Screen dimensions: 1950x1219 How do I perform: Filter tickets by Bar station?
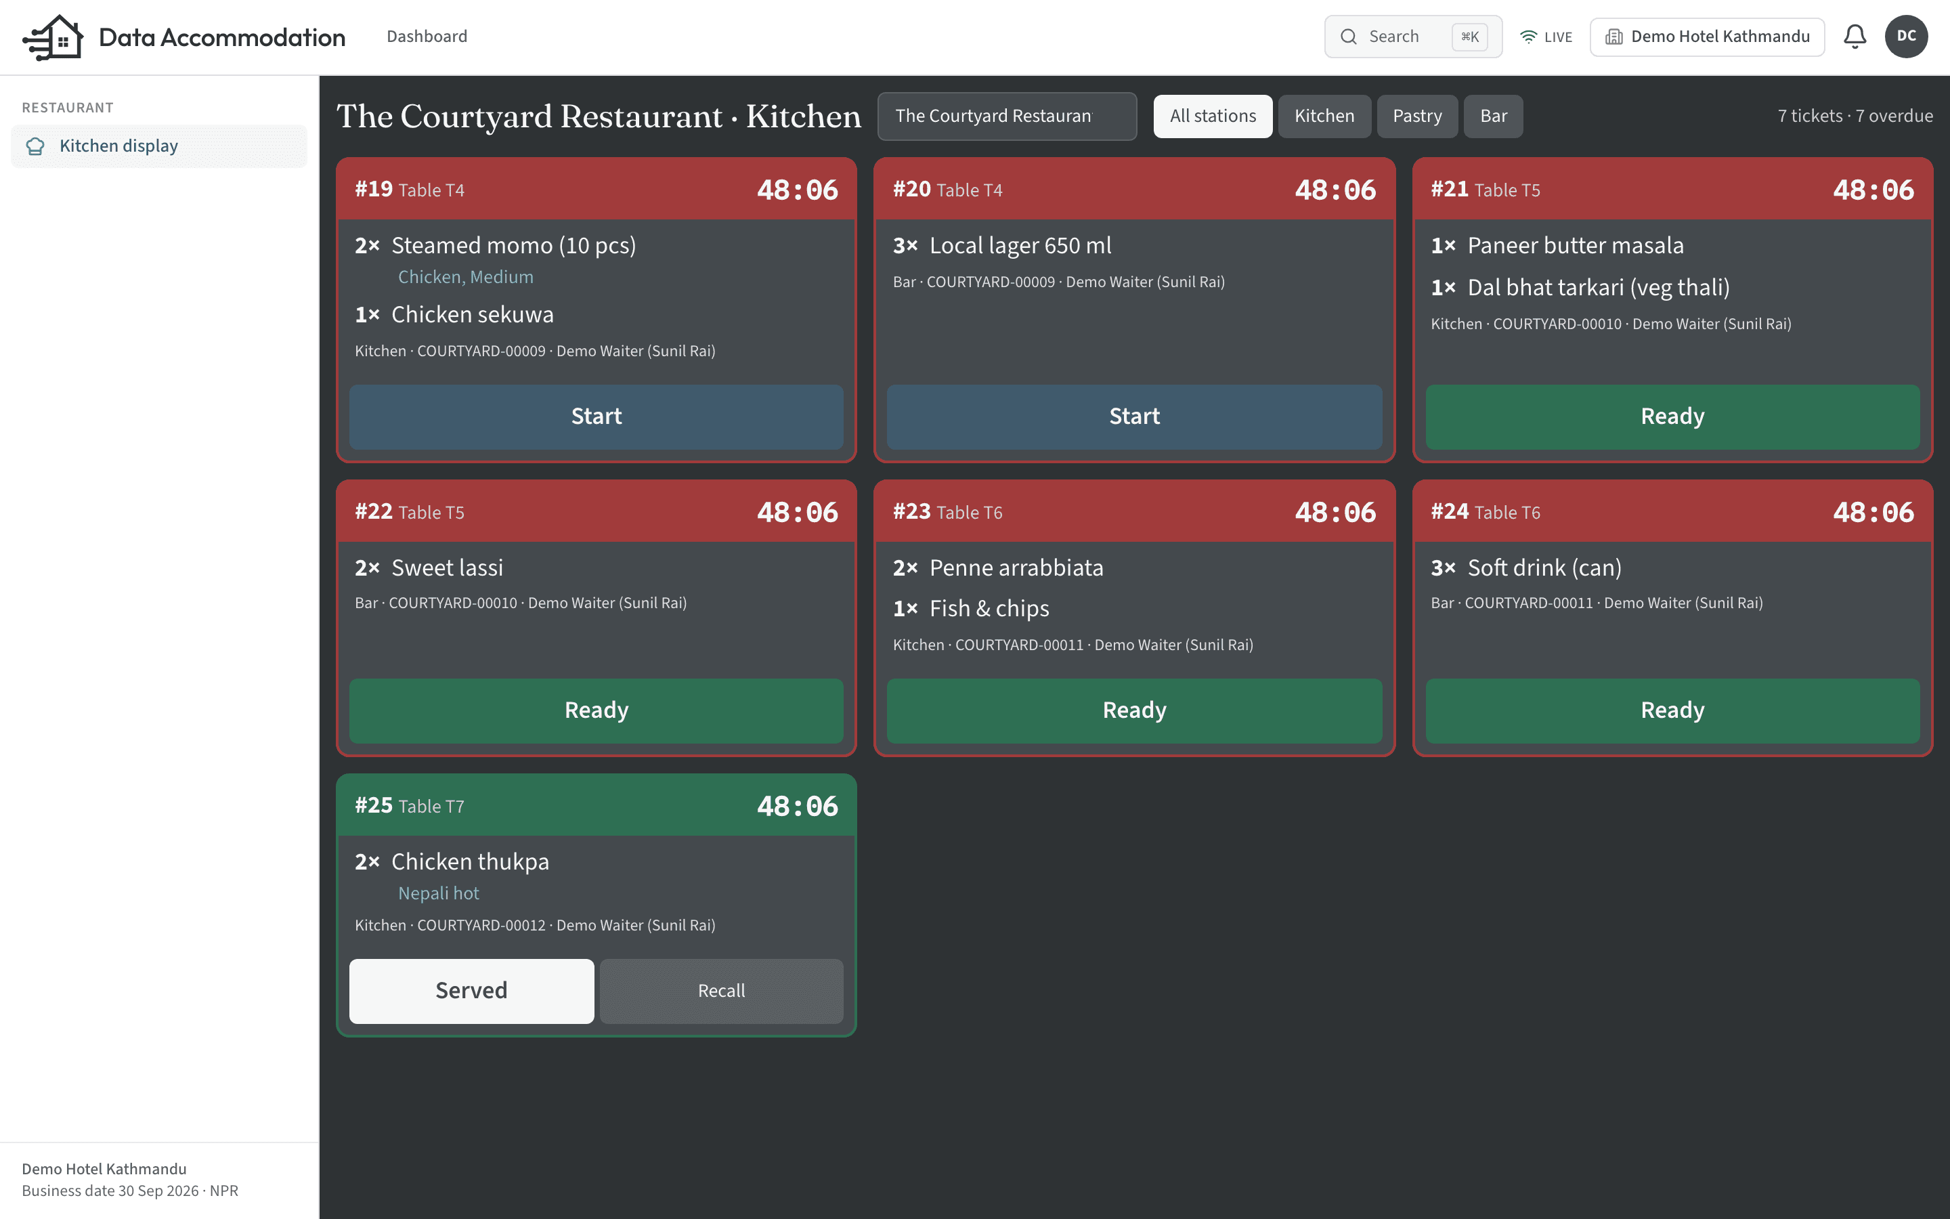click(x=1493, y=116)
